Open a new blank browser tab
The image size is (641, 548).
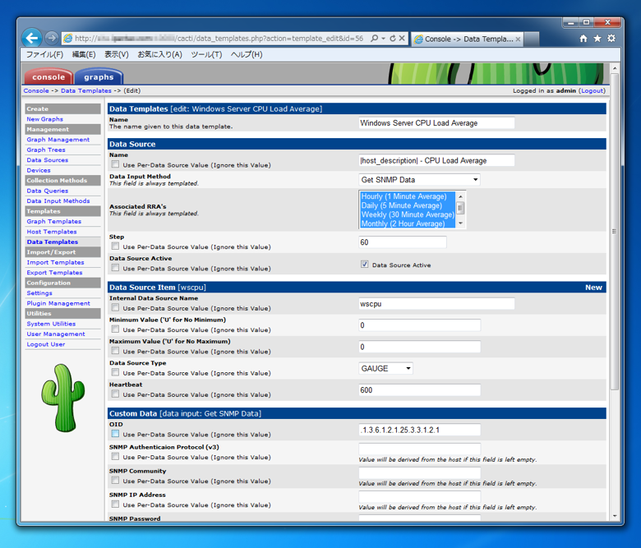[x=531, y=39]
